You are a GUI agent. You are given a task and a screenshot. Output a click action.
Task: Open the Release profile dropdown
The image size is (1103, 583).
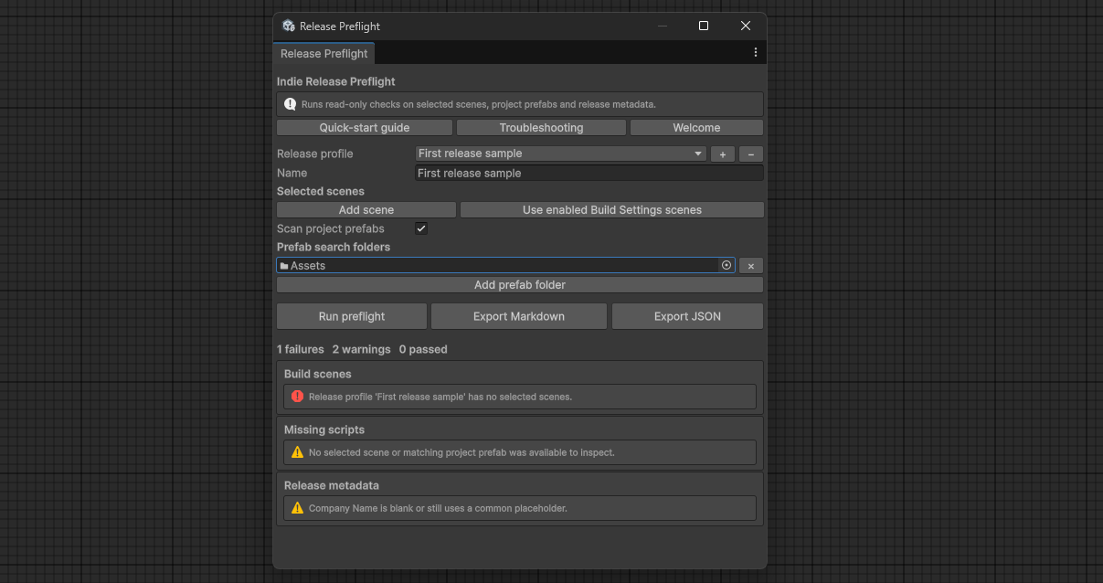tap(561, 154)
